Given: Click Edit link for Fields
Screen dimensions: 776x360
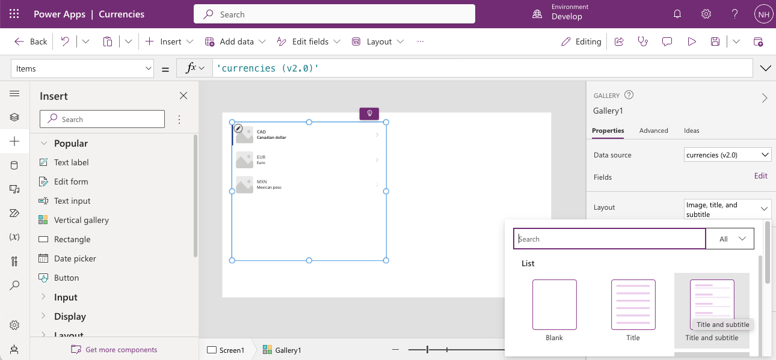Looking at the screenshot, I should pos(761,176).
